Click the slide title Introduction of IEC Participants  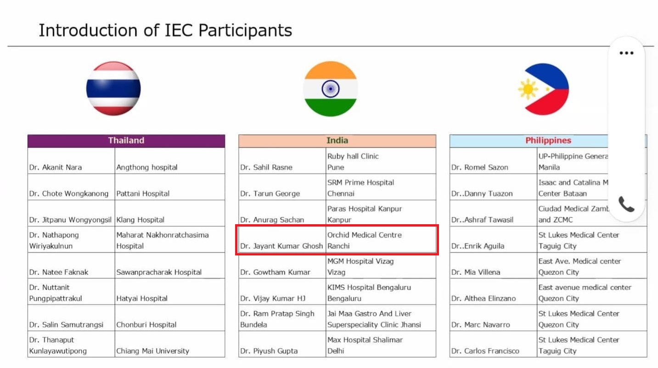165,30
